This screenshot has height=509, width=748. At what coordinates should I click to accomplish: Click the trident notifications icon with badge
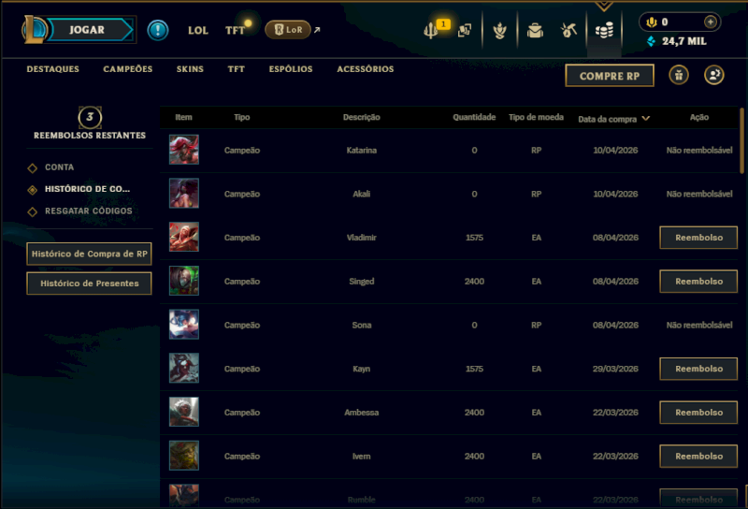click(431, 31)
